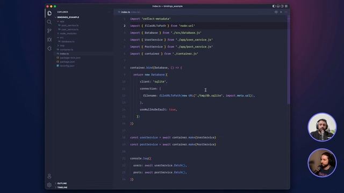Click the const userService line
Image resolution: width=344 pixels, height=193 pixels.
[173, 138]
